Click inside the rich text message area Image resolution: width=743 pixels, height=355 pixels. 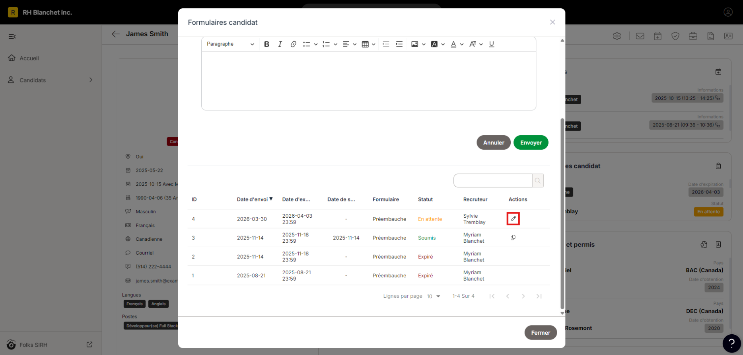(369, 81)
